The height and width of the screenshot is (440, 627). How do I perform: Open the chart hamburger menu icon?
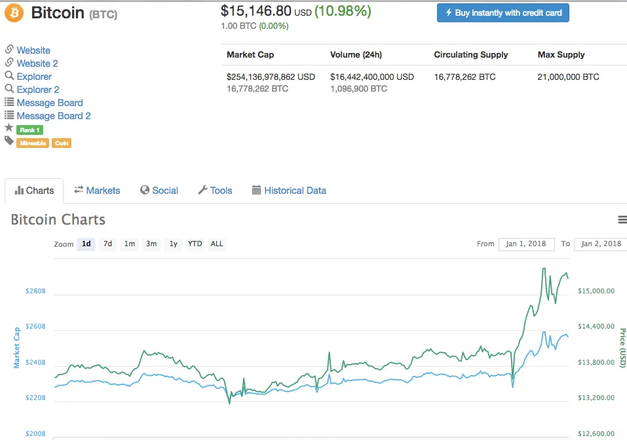[622, 219]
